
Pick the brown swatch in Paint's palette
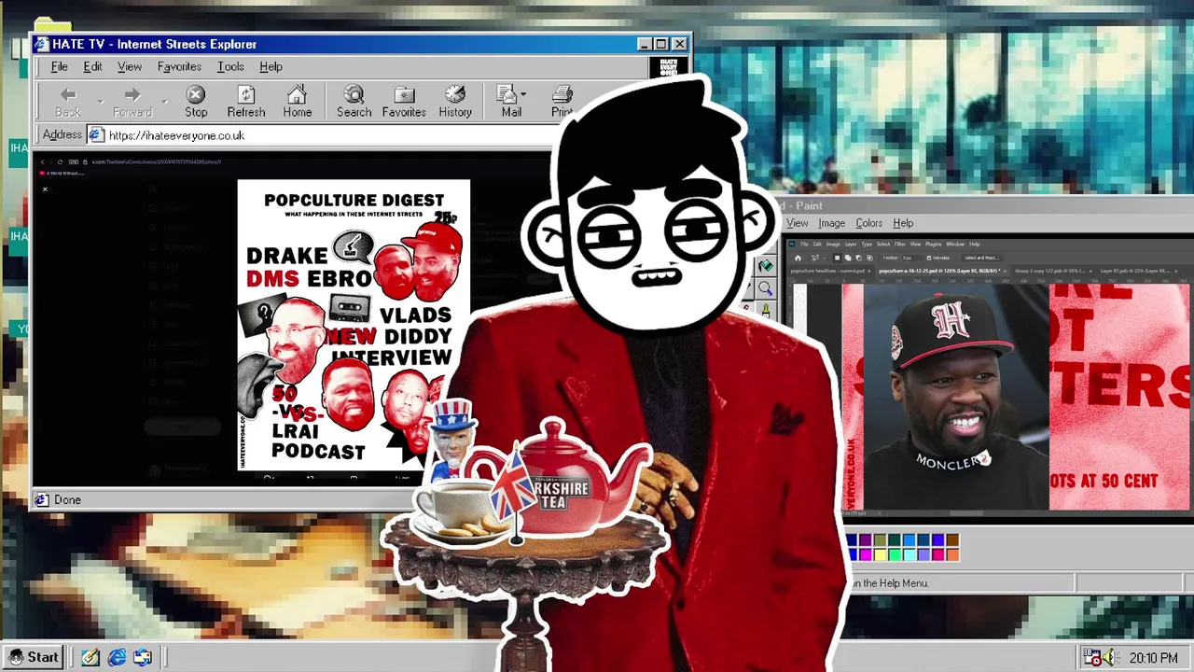click(x=952, y=539)
